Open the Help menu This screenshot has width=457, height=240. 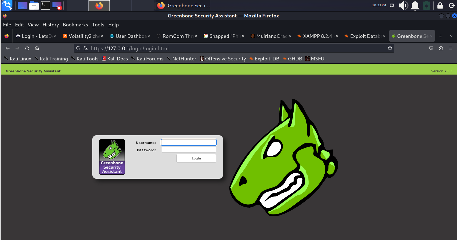tap(113, 25)
